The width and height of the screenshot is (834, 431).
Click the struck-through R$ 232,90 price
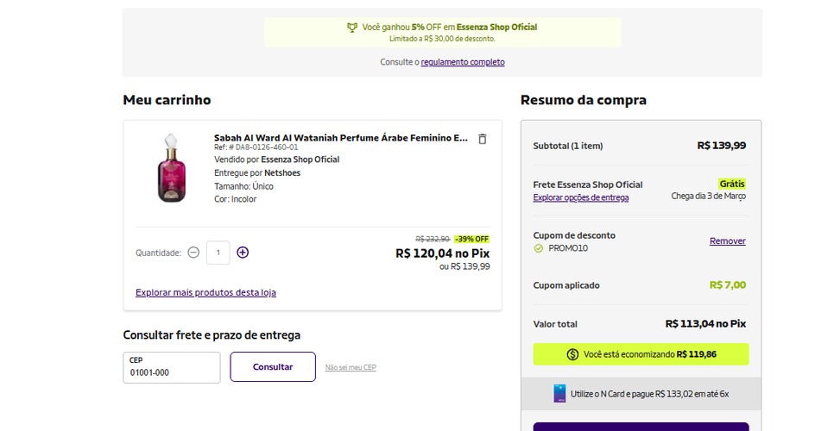(433, 239)
